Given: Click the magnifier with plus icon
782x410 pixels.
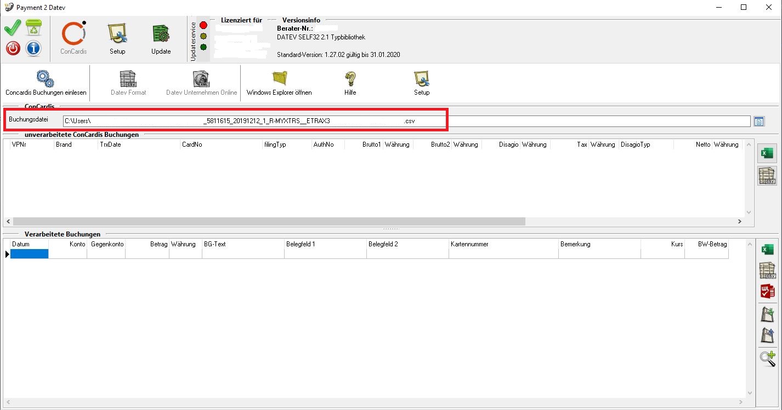Looking at the screenshot, I should [x=767, y=359].
